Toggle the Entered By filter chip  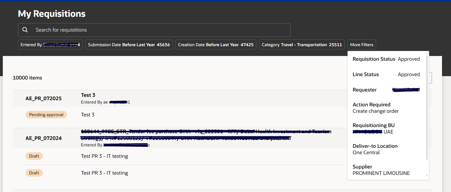tap(50, 45)
